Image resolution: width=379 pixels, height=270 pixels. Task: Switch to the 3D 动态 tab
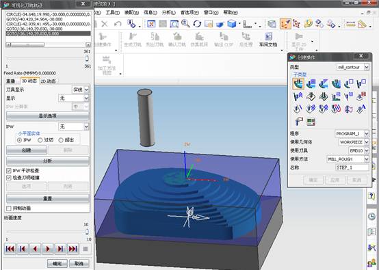coord(29,81)
